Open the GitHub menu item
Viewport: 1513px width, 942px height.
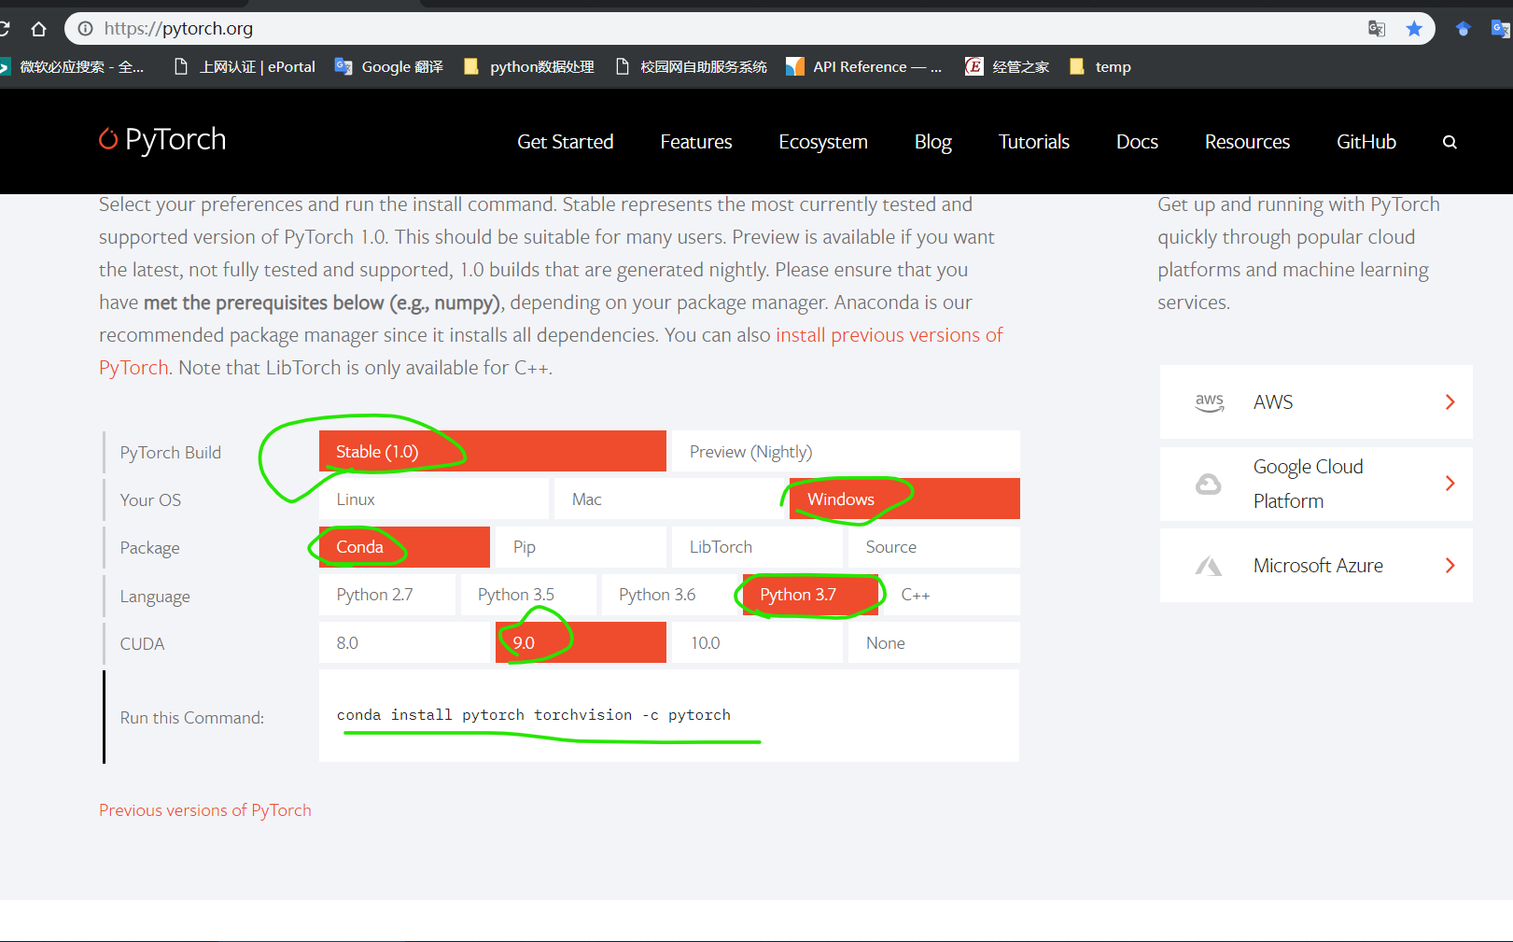pos(1366,142)
